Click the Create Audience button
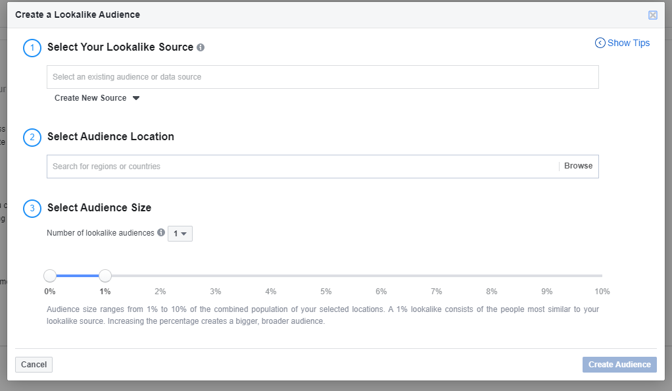The image size is (672, 391). (619, 365)
